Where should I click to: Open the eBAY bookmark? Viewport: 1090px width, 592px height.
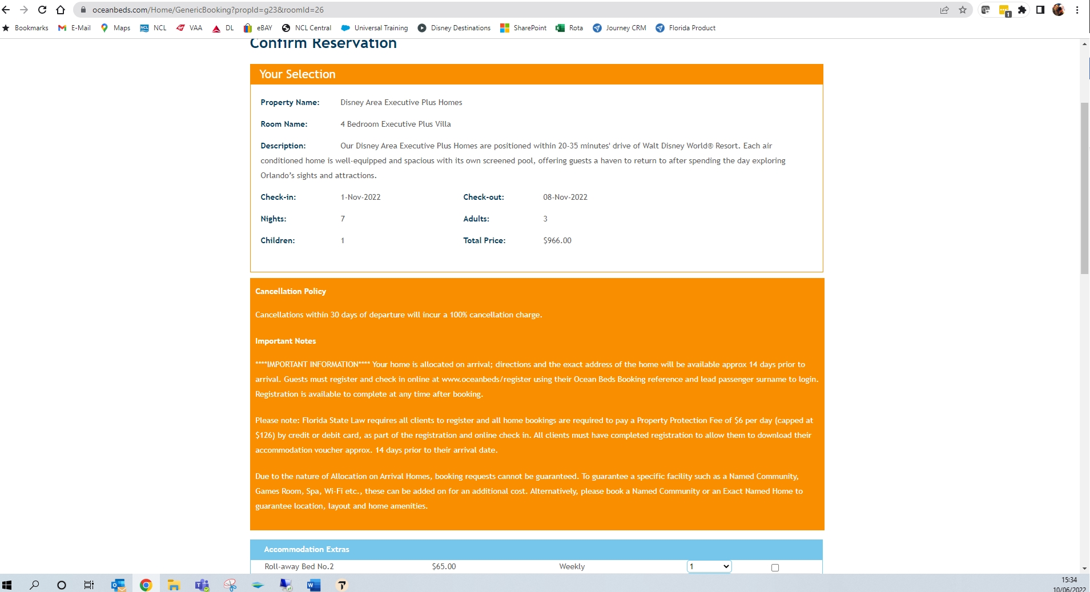(x=258, y=28)
